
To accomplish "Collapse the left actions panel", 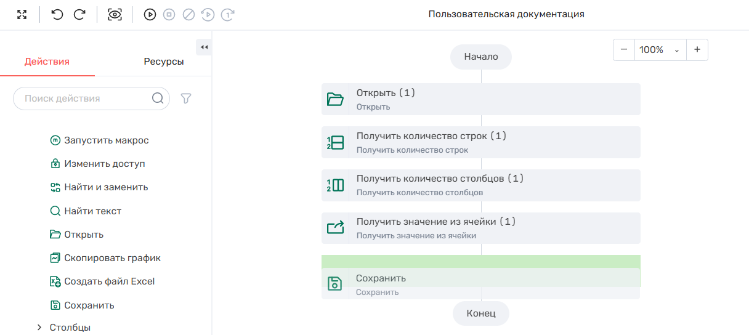I will (204, 47).
